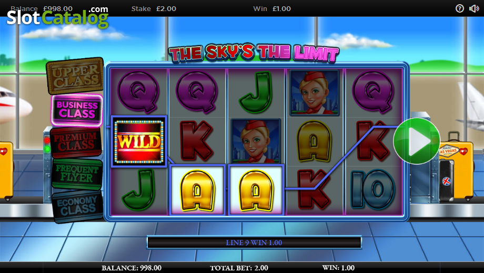Click the highlighted A in the third reel
Image resolution: width=484 pixels, height=273 pixels.
pos(256,190)
